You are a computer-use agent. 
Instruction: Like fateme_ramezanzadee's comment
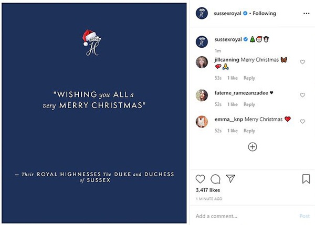(302, 95)
